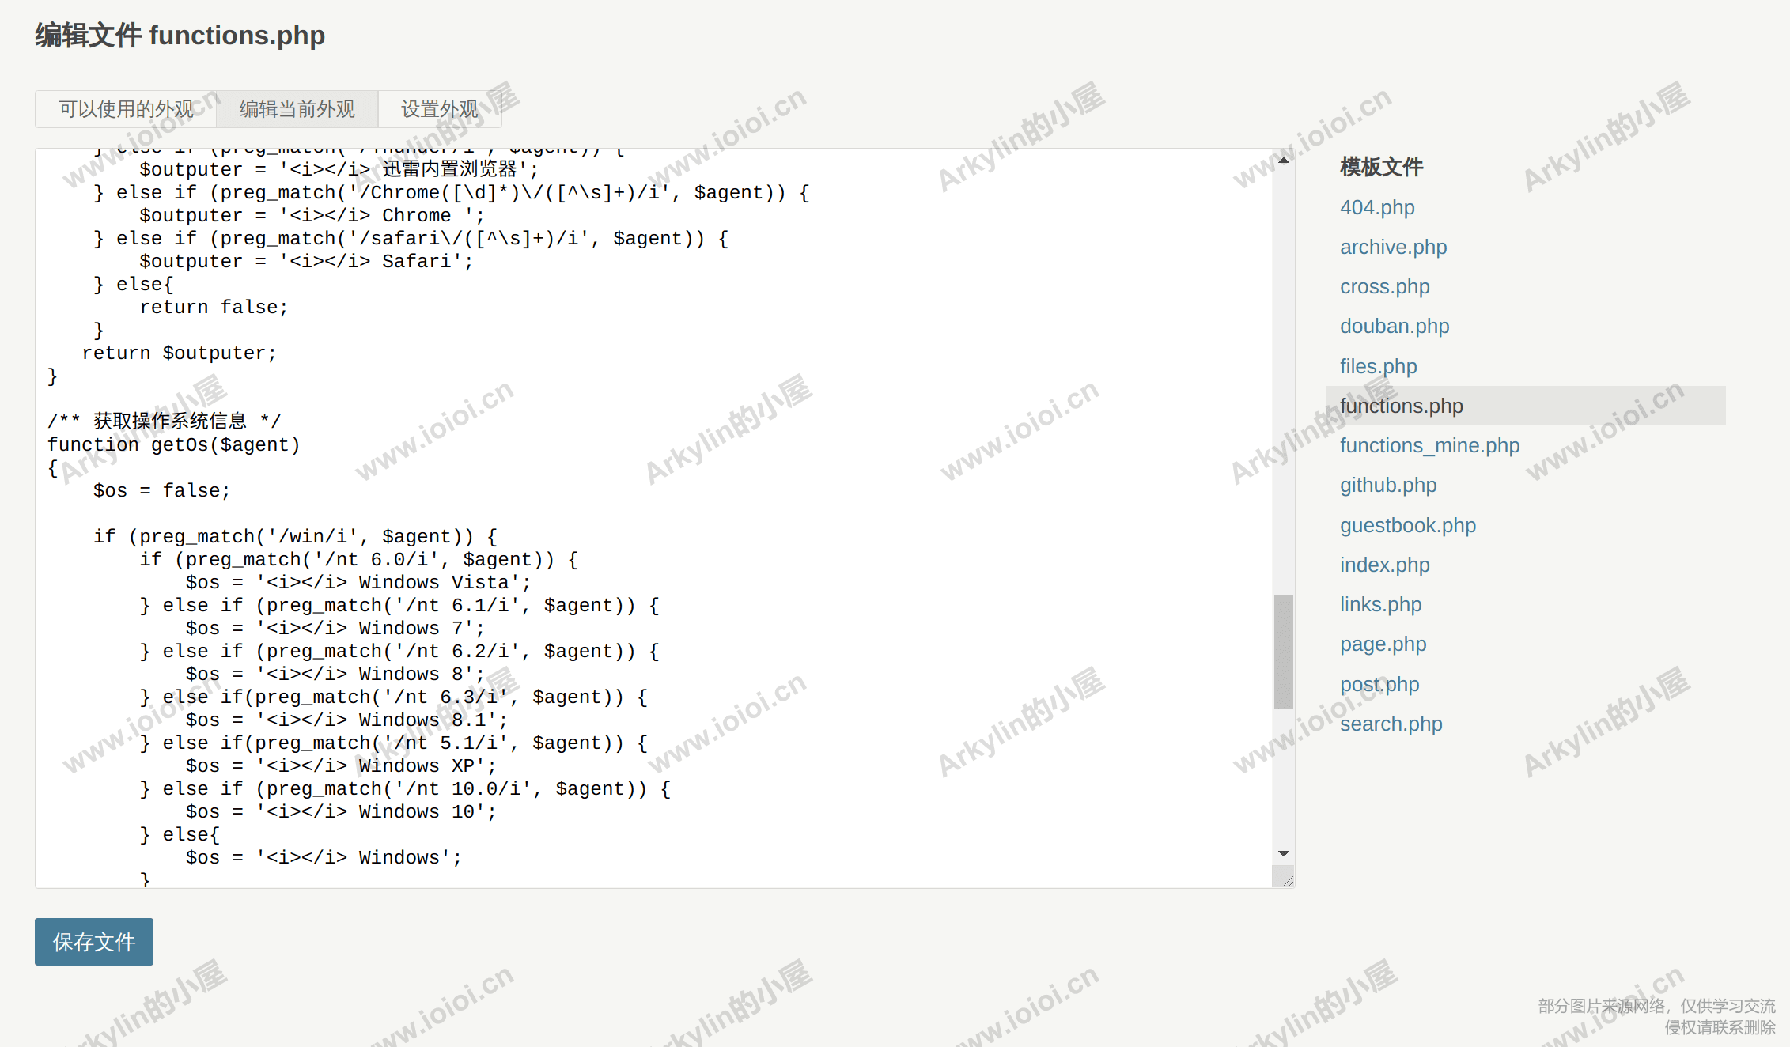Switch to the 编辑当前外观 tab
1790x1047 pixels.
297,109
